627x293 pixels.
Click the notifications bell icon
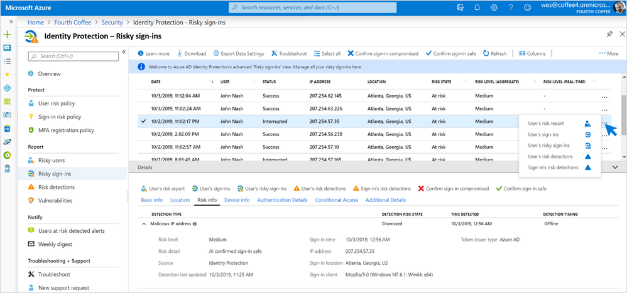click(x=477, y=8)
